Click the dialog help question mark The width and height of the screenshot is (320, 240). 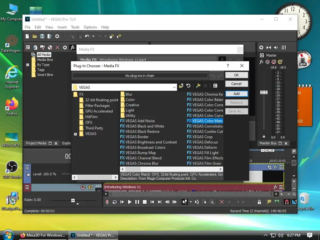click(x=228, y=66)
